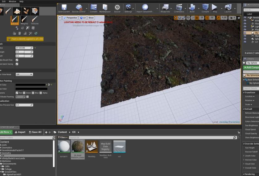Enable the Green channel checkbox
This screenshot has width=259, height=176.
point(24,93)
